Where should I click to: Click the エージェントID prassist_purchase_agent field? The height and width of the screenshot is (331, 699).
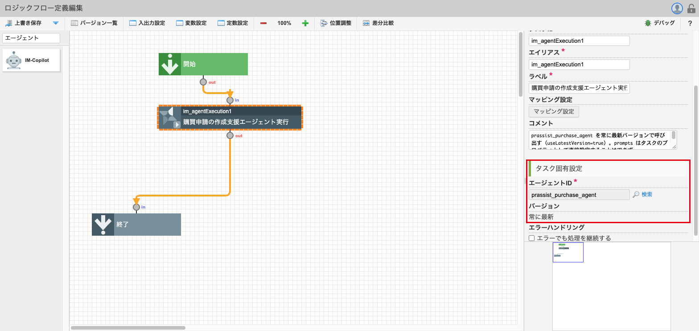[579, 195]
